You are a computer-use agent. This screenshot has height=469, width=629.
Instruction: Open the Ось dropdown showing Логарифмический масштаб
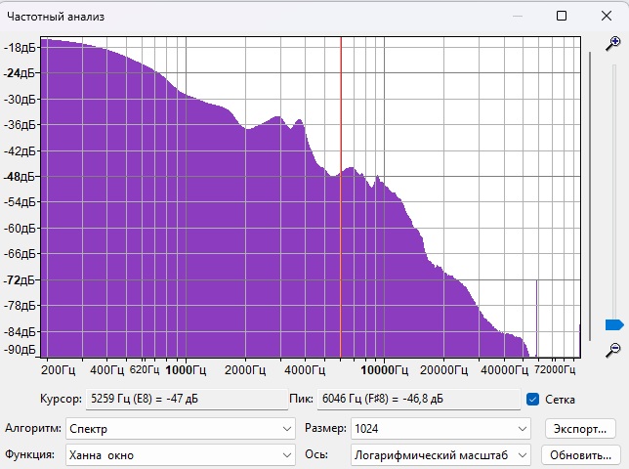(x=440, y=455)
